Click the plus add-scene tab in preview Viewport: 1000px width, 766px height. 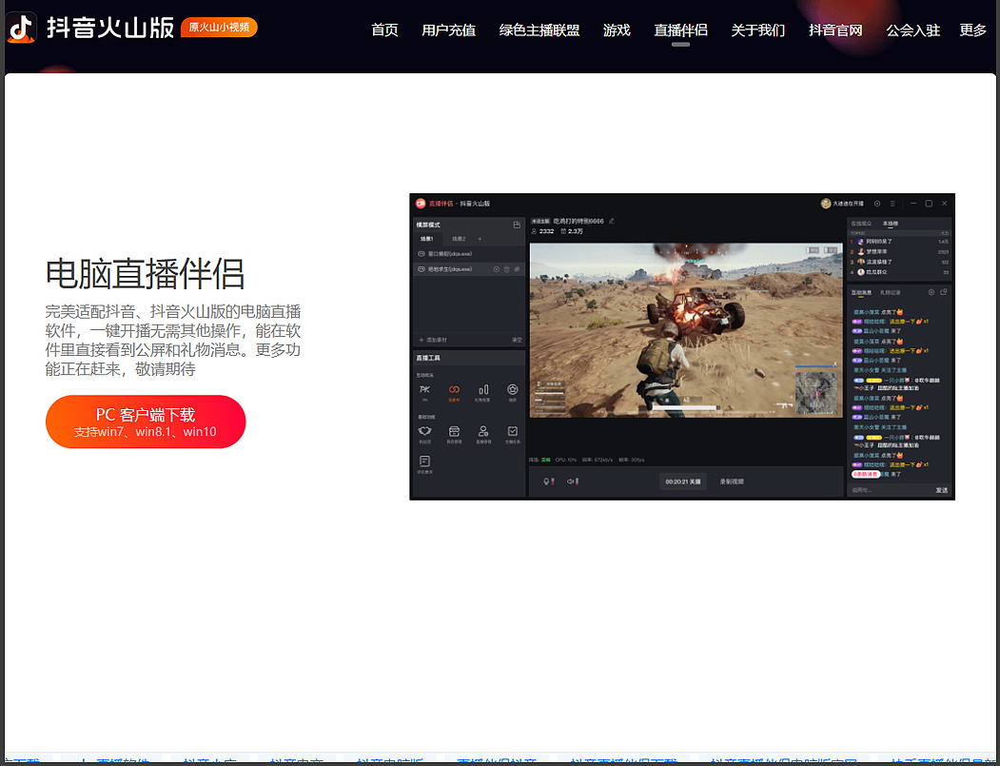(480, 239)
